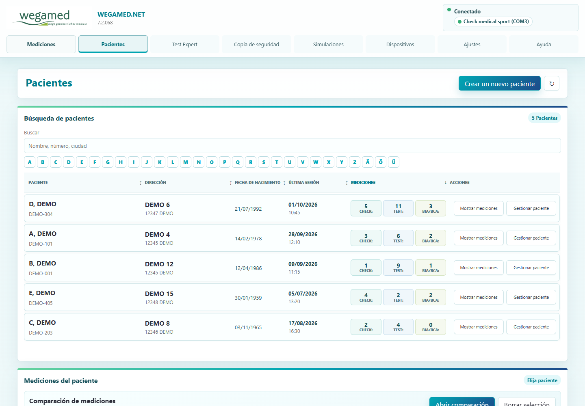Sort by Mediciones column header
Screen dimensions: 585x406
[x=363, y=183]
